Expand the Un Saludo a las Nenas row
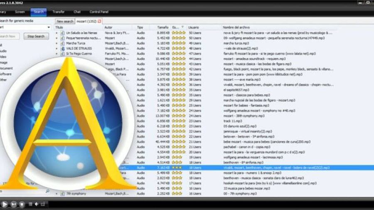This screenshot has height=210, width=374. tap(57, 32)
